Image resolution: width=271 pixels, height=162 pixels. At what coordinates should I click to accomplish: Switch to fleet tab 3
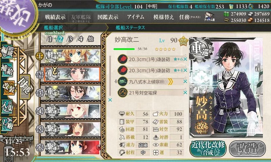click(x=70, y=39)
